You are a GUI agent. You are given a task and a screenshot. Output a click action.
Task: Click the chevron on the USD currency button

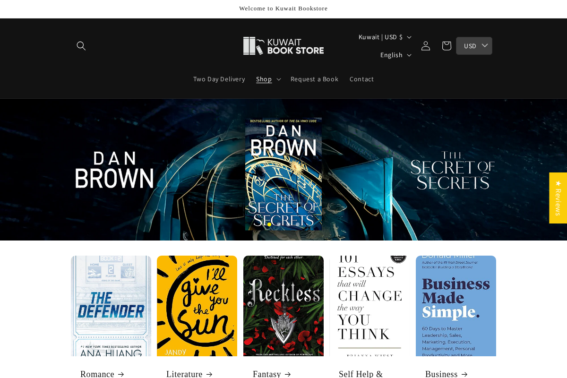(485, 45)
